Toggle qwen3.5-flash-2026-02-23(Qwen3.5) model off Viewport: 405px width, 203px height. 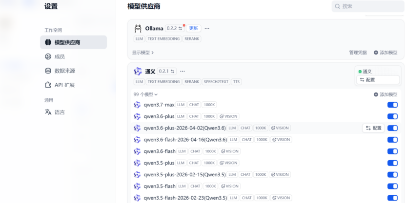click(x=392, y=198)
